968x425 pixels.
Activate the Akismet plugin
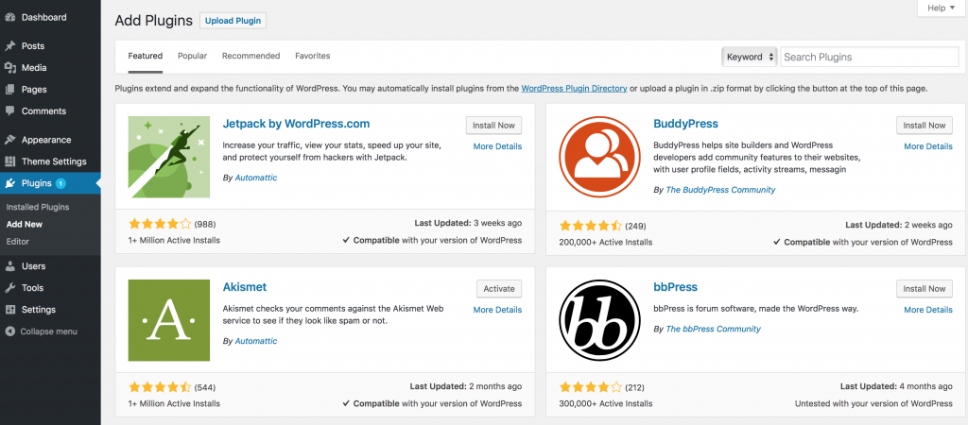[x=499, y=289]
